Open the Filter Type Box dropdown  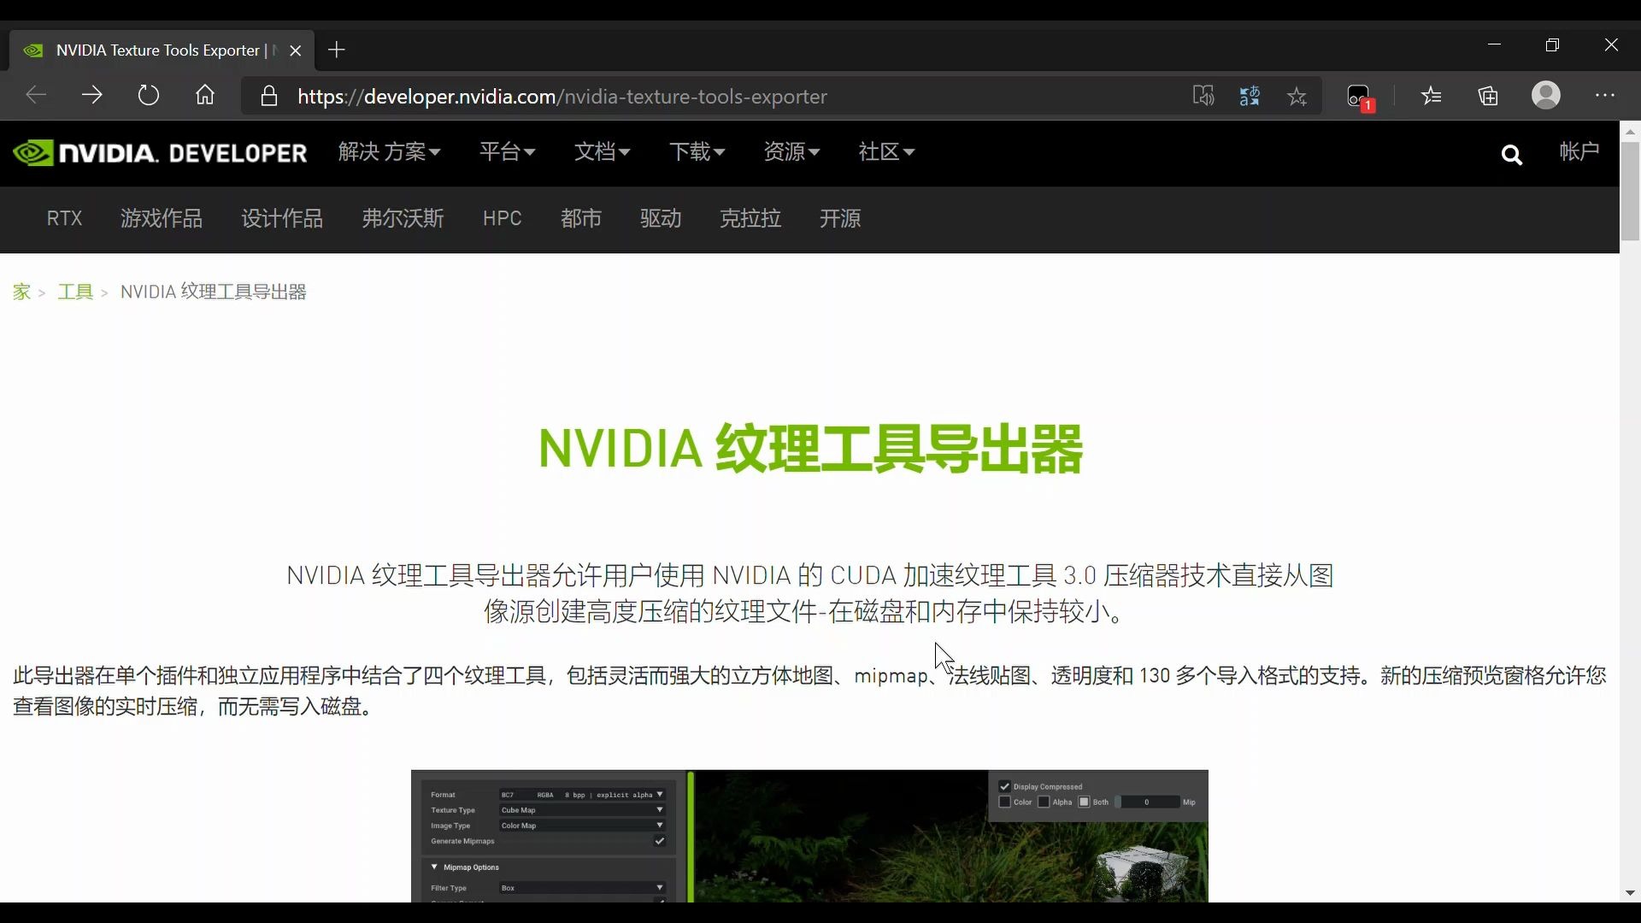point(581,888)
